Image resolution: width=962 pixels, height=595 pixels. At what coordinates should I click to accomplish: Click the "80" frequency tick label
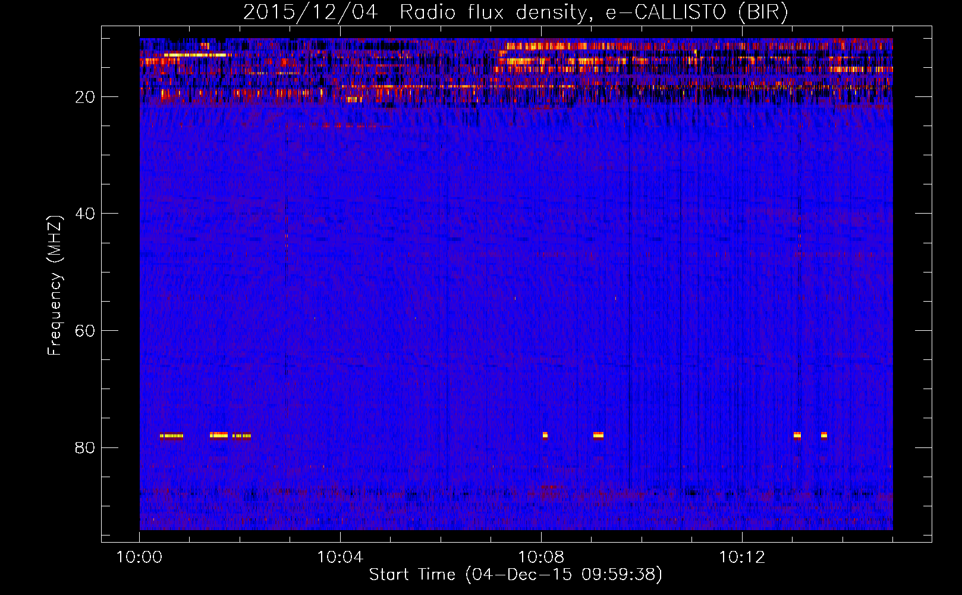click(x=85, y=447)
